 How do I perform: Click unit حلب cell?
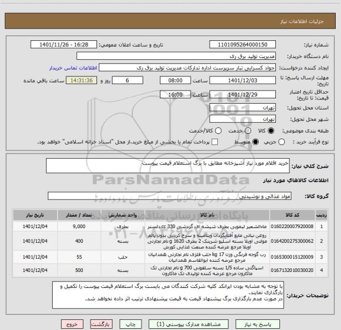[123, 257]
